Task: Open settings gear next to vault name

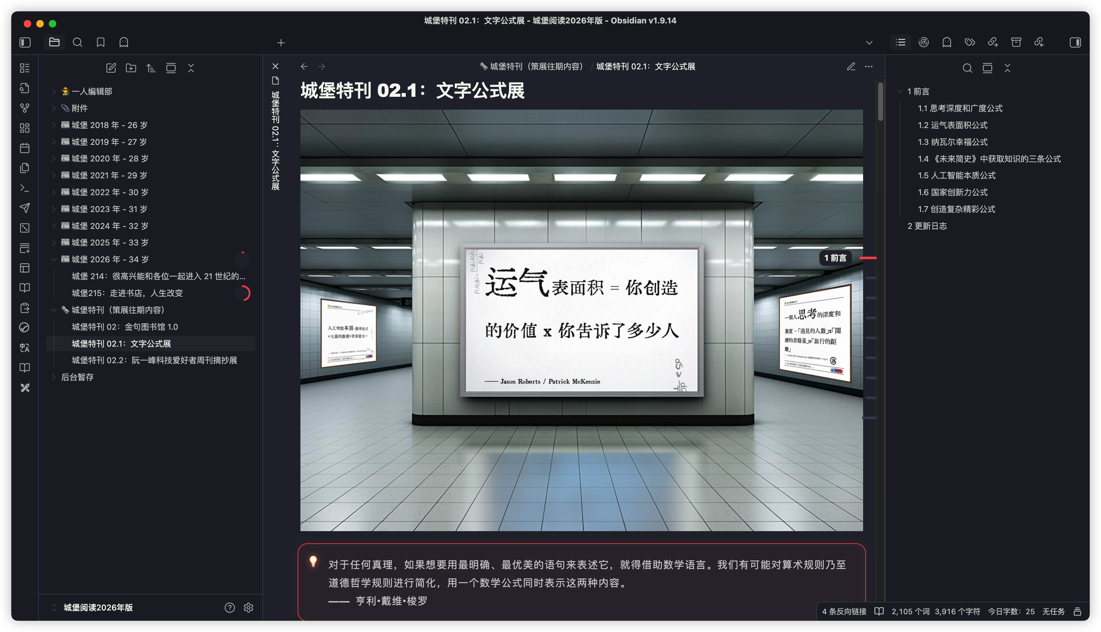Action: click(249, 607)
